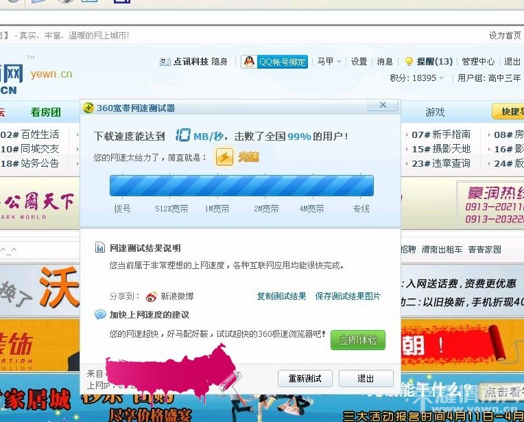Open the 游戏 navigation tab

click(x=435, y=112)
